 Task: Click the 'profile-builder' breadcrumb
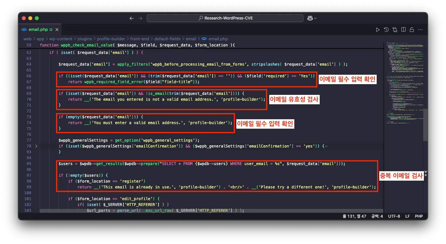[x=111, y=39]
